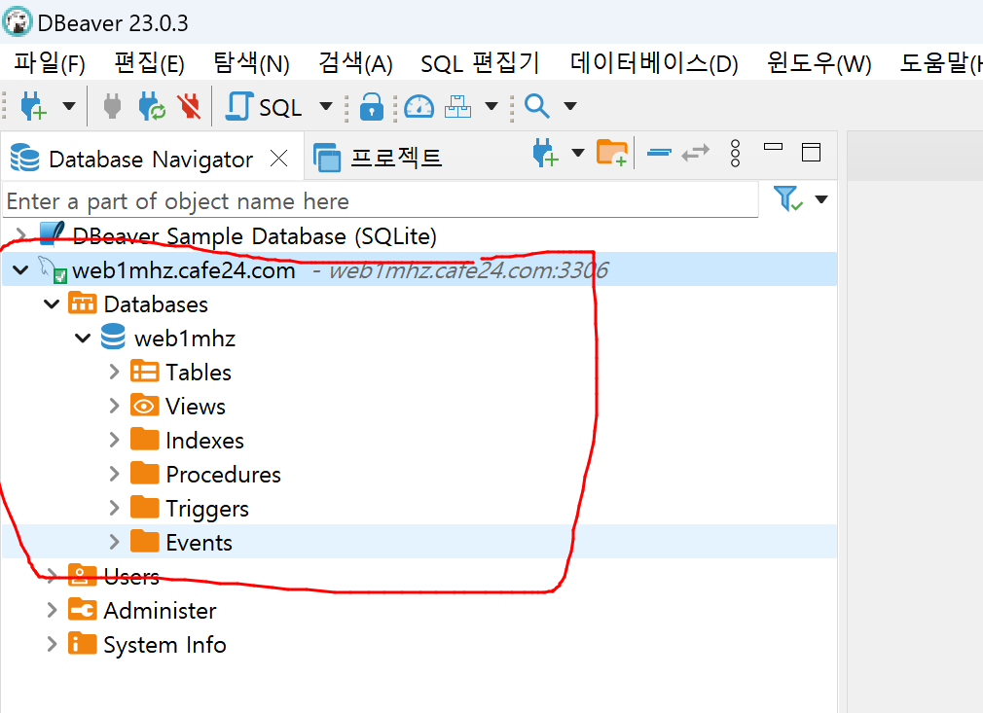Click the filter funnel icon

click(788, 199)
